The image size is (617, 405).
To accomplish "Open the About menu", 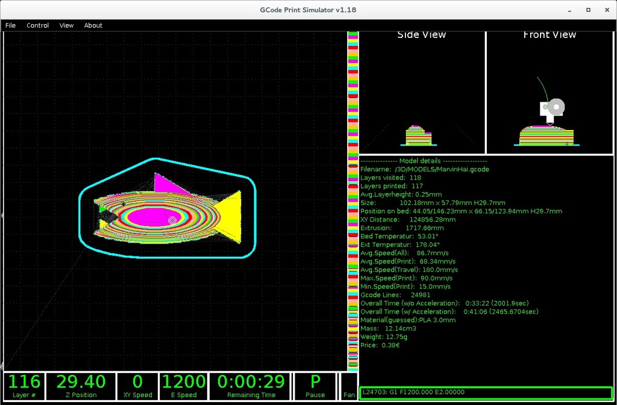I will 93,25.
